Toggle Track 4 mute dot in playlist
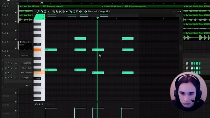 pos(16,39)
